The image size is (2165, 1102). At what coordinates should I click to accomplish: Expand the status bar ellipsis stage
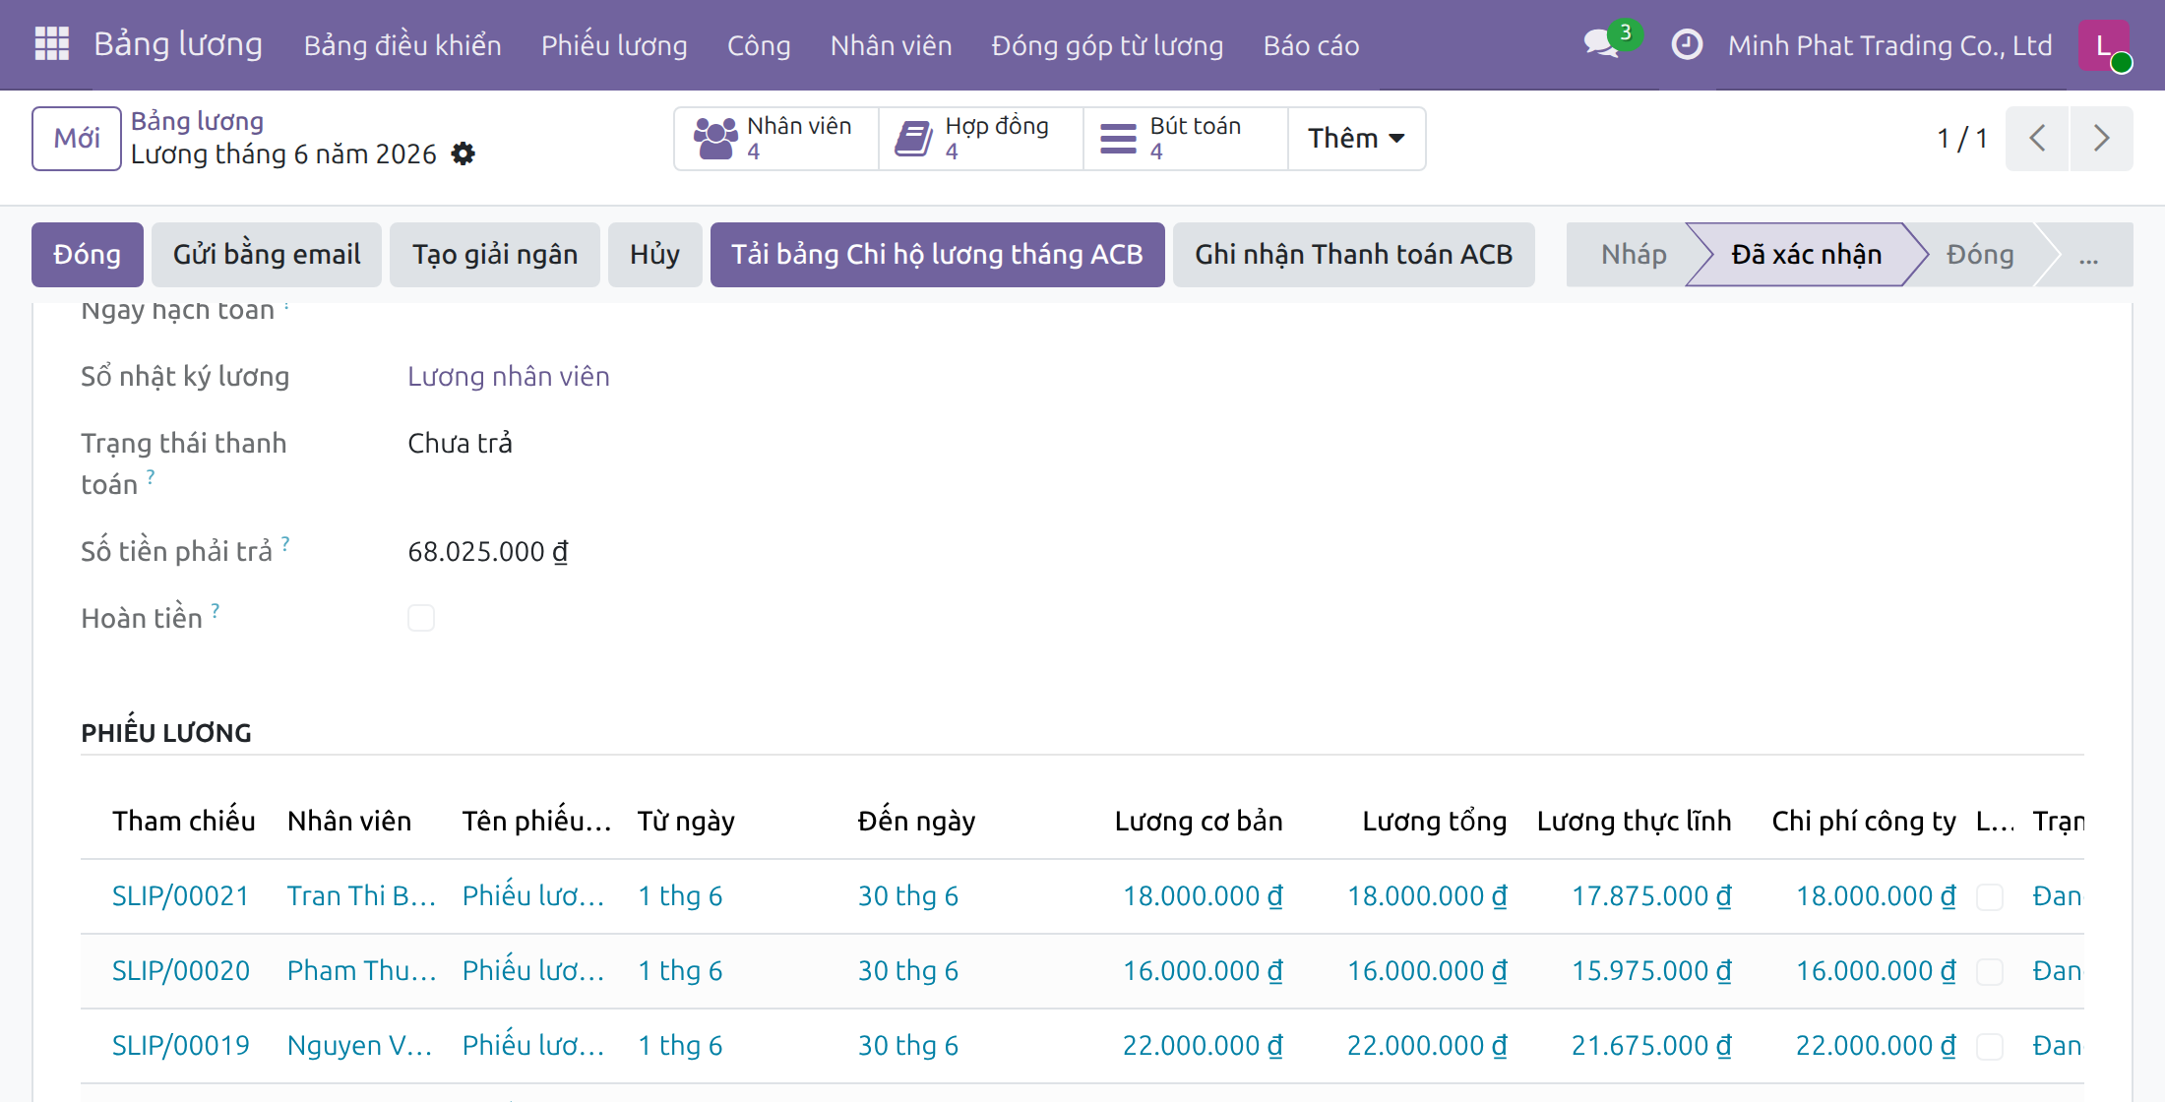tap(2088, 255)
